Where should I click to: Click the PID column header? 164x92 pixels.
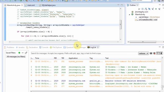point(55,58)
